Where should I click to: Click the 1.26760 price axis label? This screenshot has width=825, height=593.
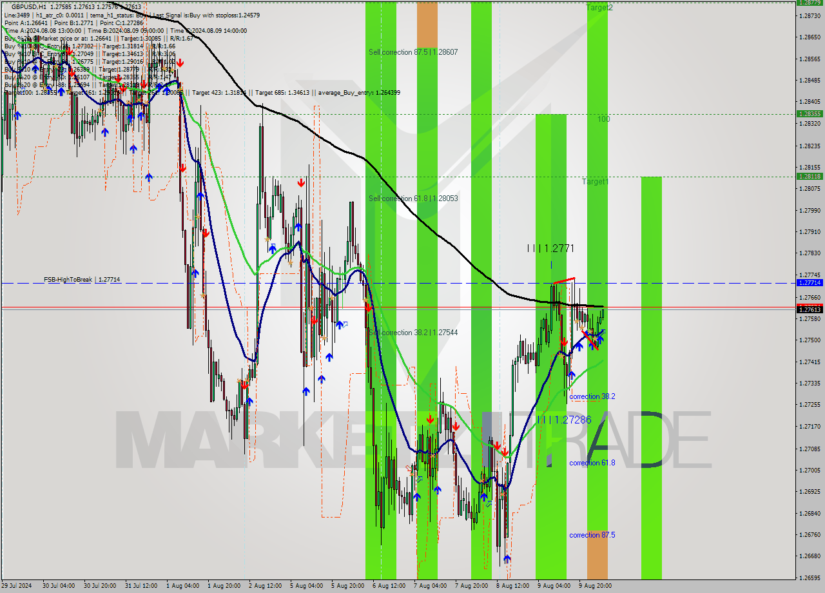pyautogui.click(x=809, y=534)
